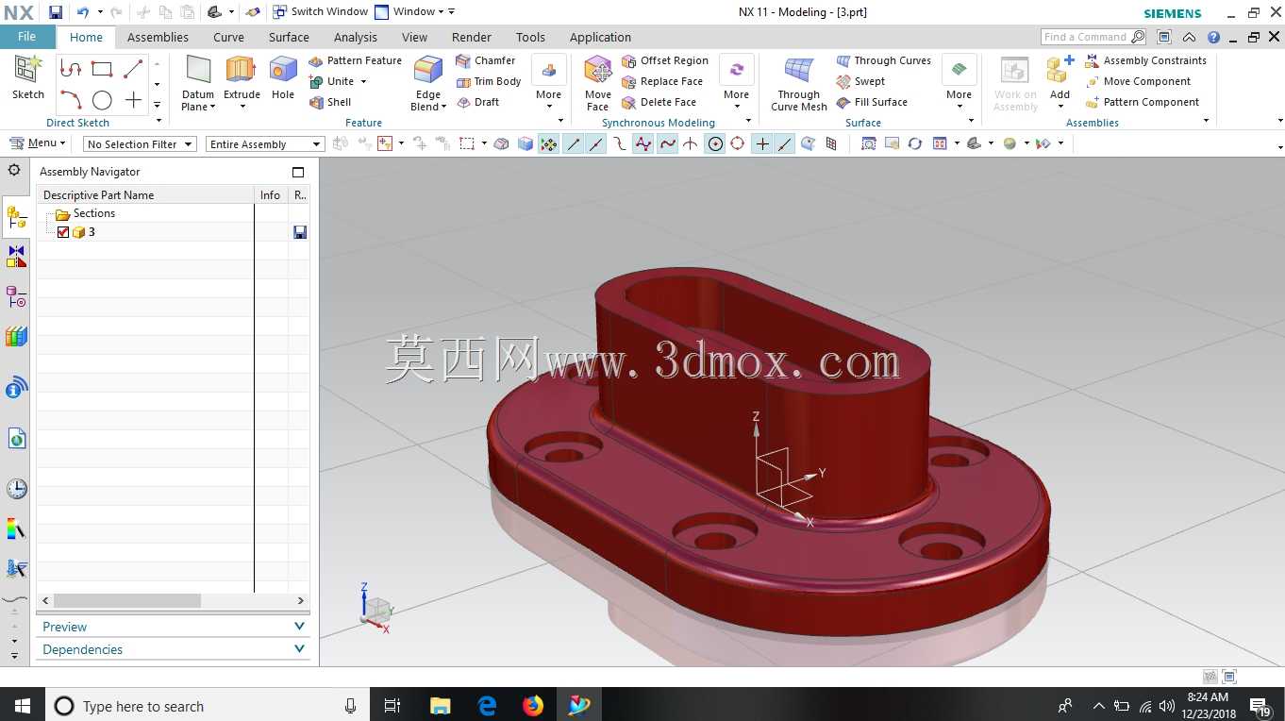Click the Chamfer button
The height and width of the screenshot is (721, 1285).
click(486, 60)
